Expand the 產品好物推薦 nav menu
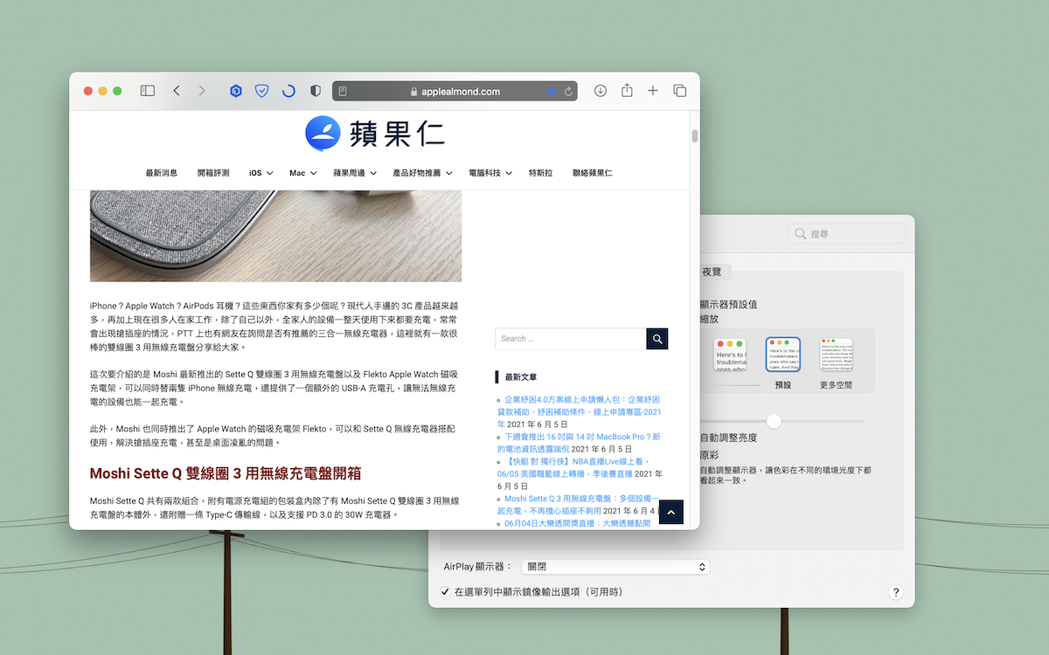The image size is (1049, 655). click(422, 173)
